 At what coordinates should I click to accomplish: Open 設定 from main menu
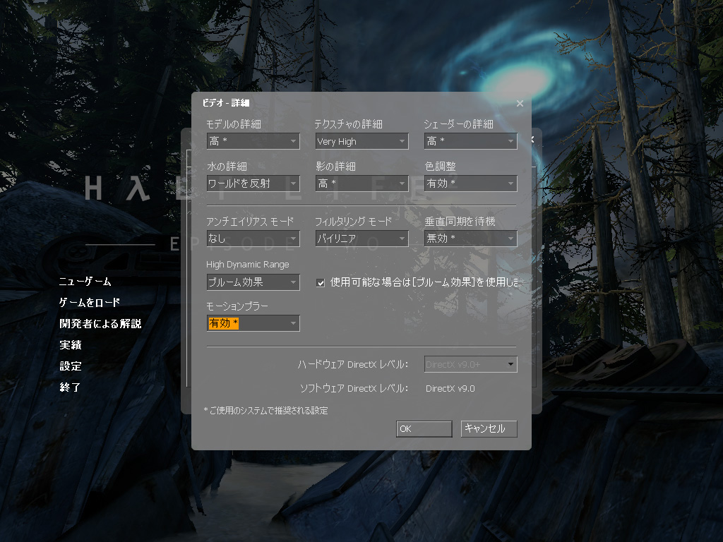pyautogui.click(x=71, y=366)
